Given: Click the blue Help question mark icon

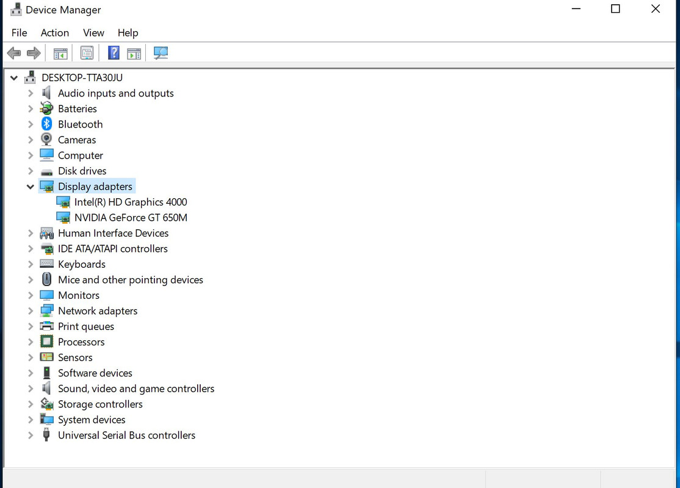Looking at the screenshot, I should pyautogui.click(x=114, y=53).
